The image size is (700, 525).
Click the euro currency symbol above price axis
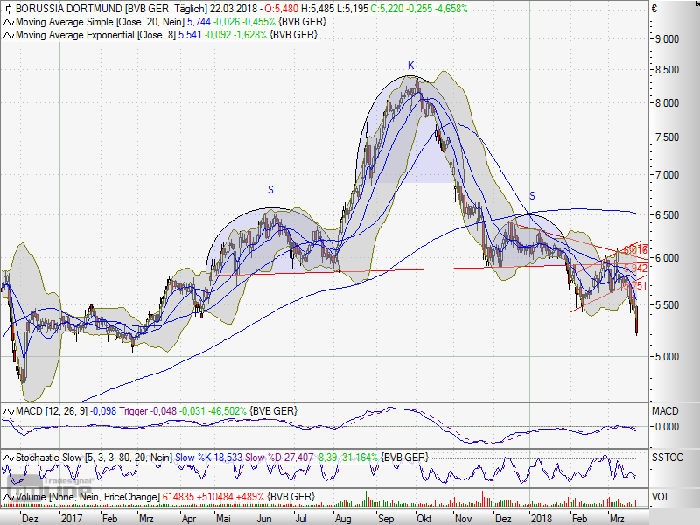(654, 9)
